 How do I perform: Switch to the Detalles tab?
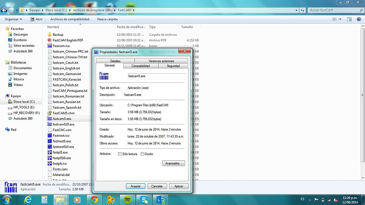pos(115,61)
